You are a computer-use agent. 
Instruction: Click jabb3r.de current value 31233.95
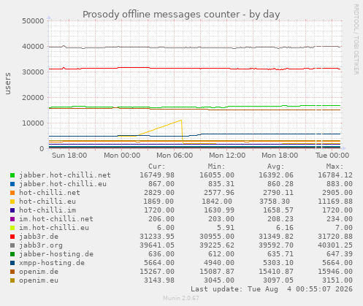click(x=157, y=237)
